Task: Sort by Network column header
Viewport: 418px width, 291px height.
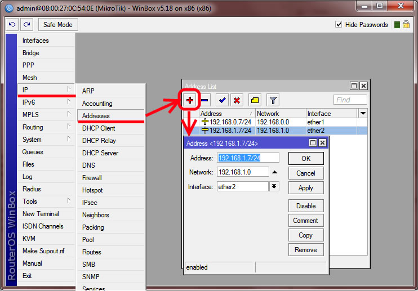Action: pos(281,114)
